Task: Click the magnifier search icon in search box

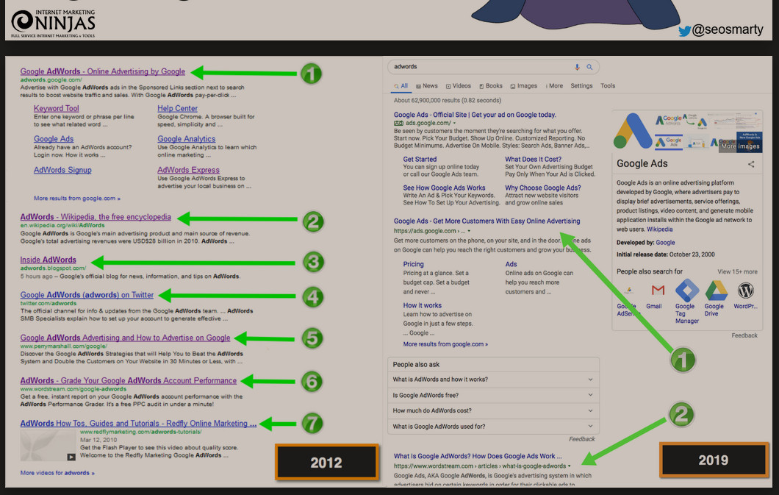Action: pyautogui.click(x=589, y=67)
